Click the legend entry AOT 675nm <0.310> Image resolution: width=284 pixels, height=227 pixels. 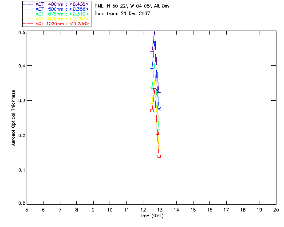56,14
